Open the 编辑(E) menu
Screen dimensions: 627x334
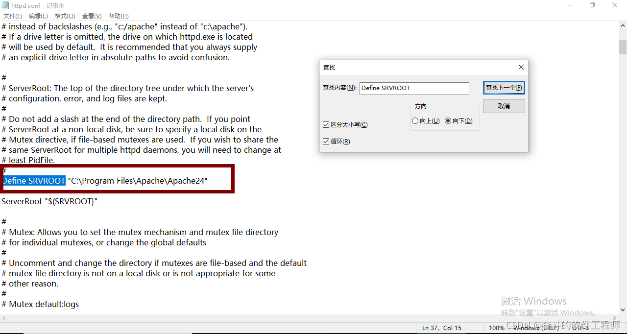pos(38,16)
